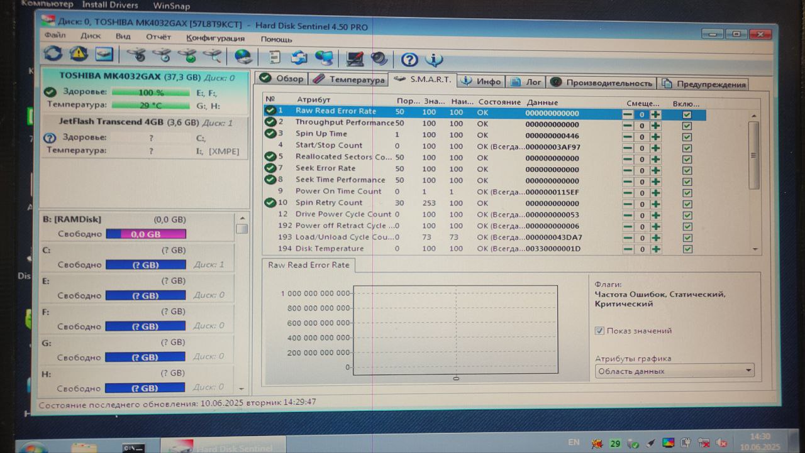The image size is (805, 453).
Task: Click the green 100% health bar
Action: coord(151,92)
